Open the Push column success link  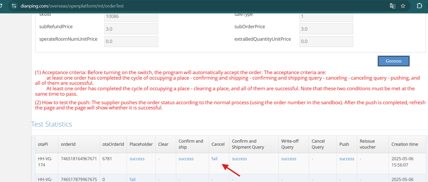tap(347, 159)
